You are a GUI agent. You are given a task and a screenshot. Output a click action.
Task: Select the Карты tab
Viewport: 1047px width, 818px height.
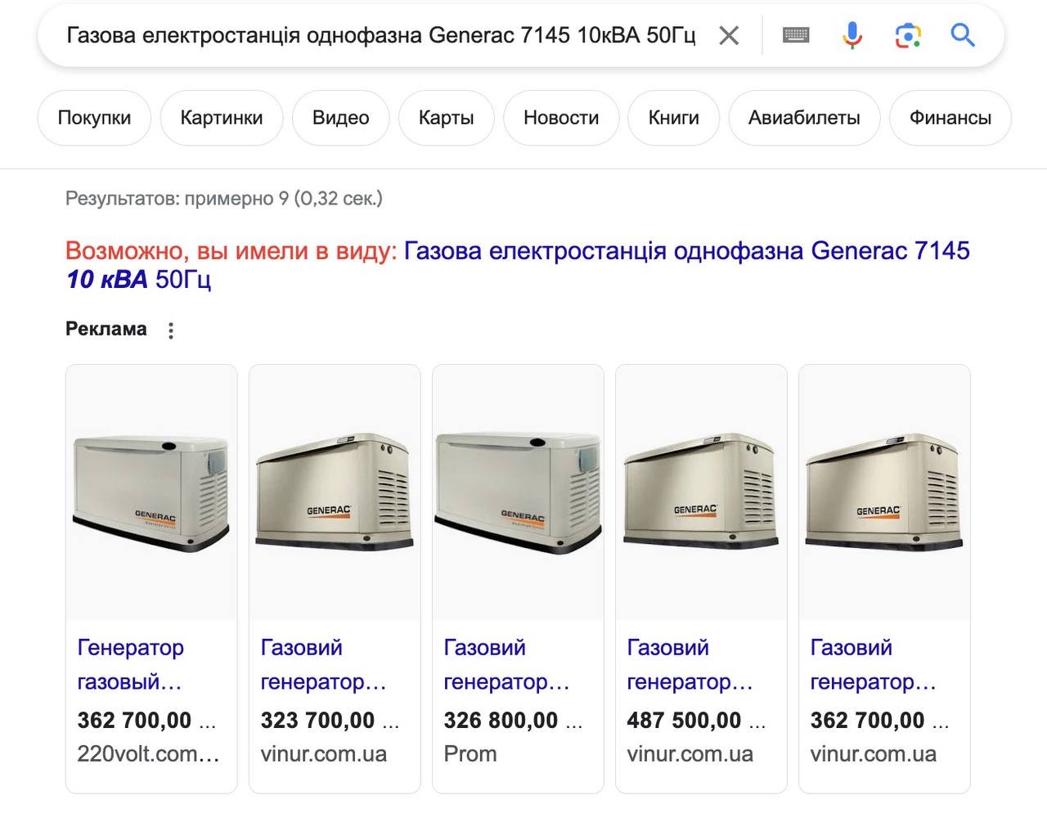pos(446,118)
